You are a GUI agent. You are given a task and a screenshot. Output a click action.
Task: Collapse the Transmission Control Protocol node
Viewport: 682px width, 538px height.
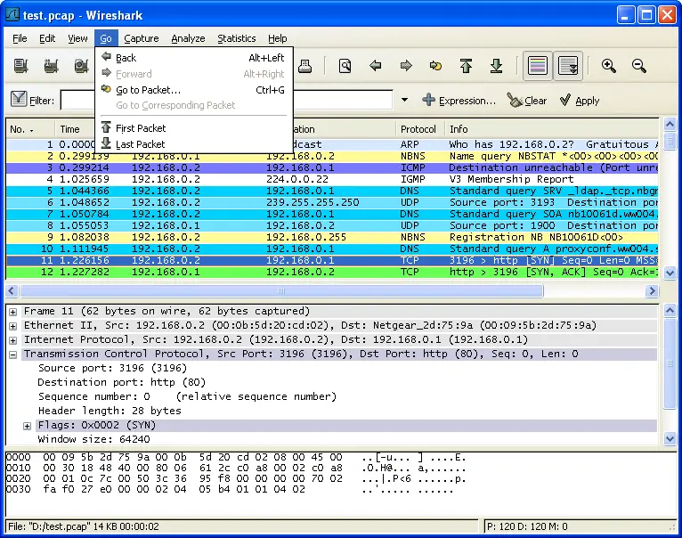pos(13,355)
